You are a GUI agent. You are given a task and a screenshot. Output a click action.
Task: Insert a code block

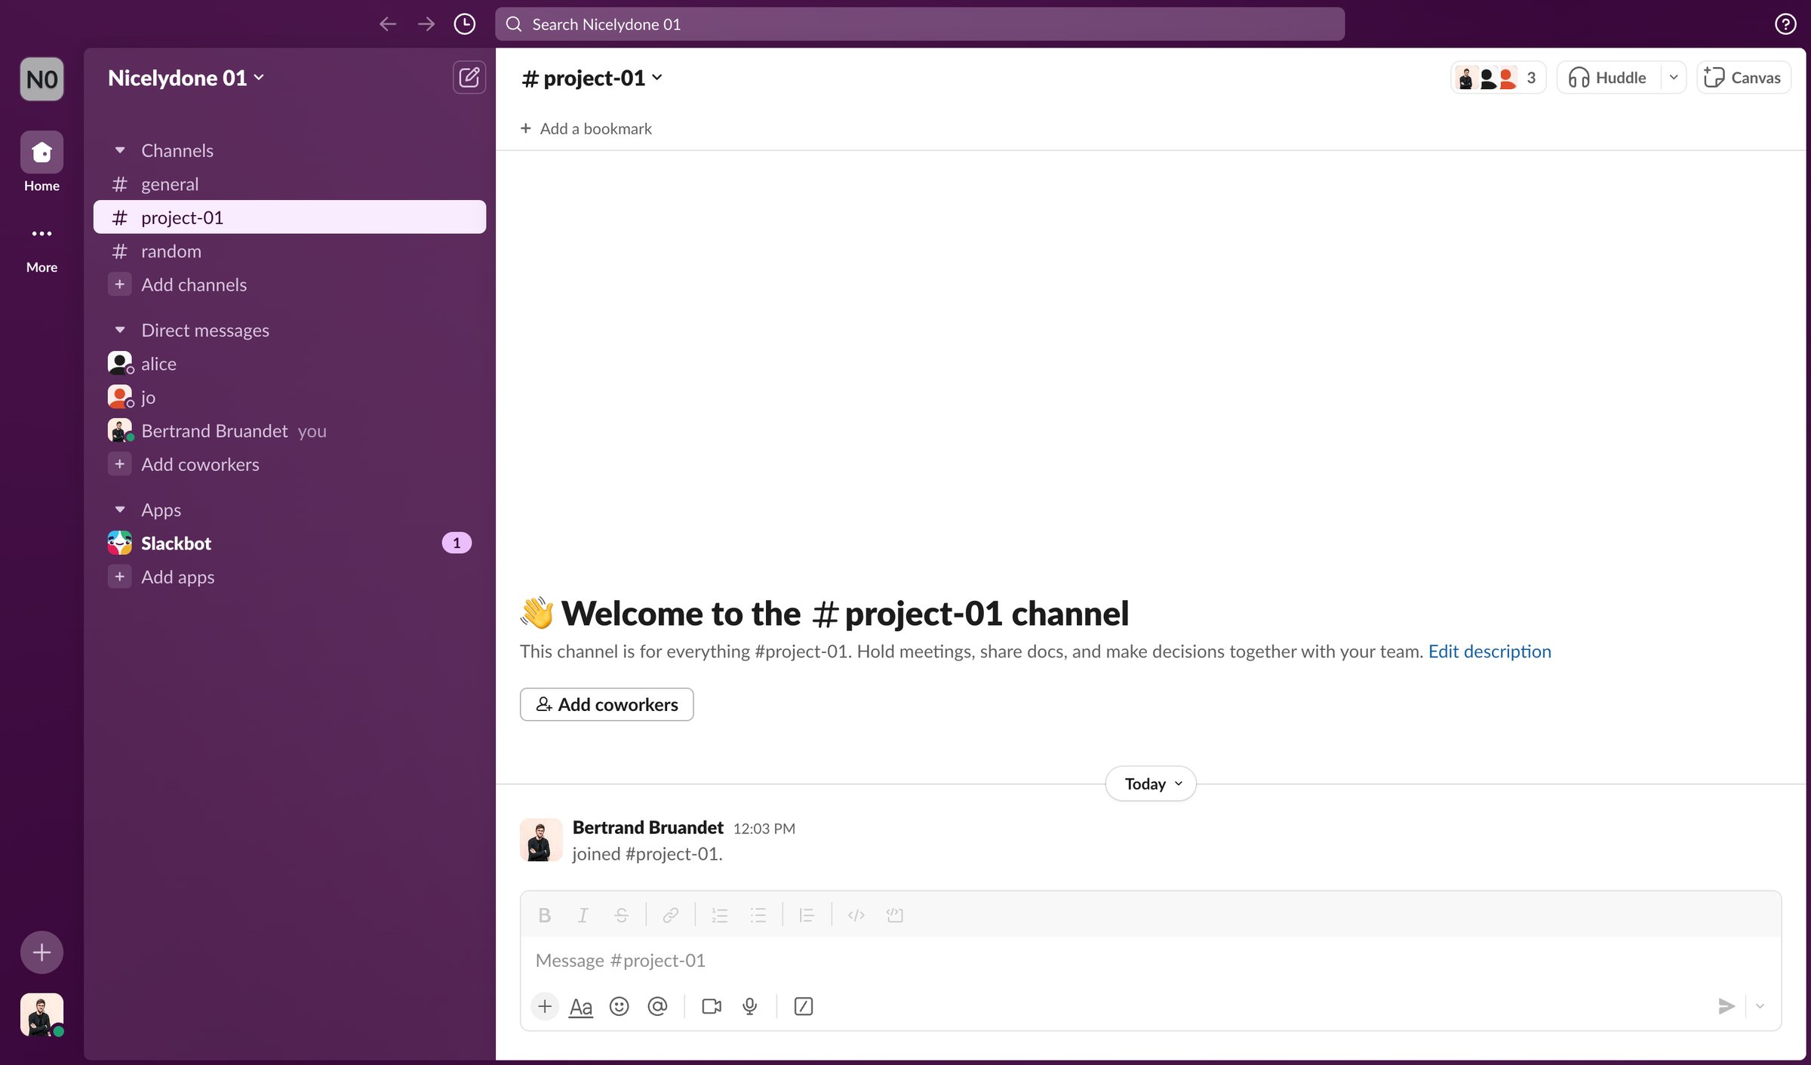[x=894, y=916]
